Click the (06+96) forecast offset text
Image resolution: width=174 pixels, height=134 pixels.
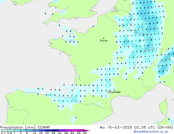point(165,127)
